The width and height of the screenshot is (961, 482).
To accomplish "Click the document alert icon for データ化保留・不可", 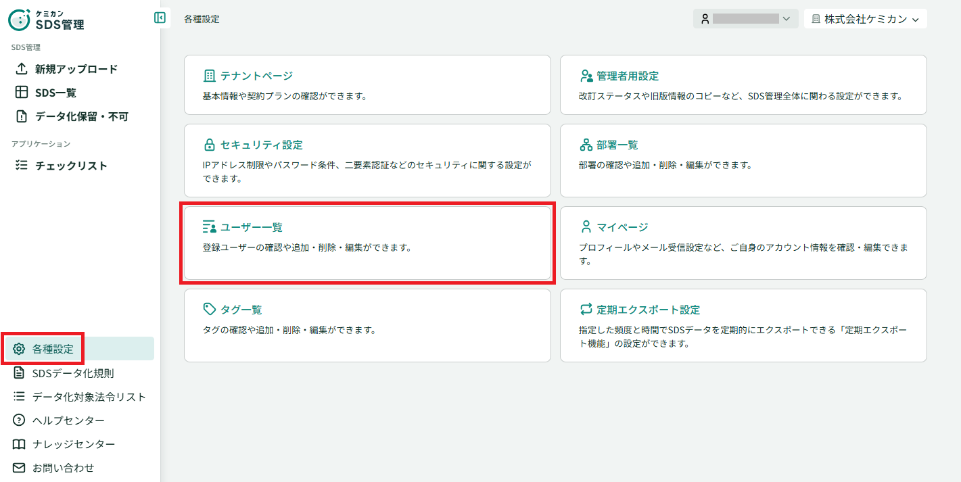I will point(21,116).
